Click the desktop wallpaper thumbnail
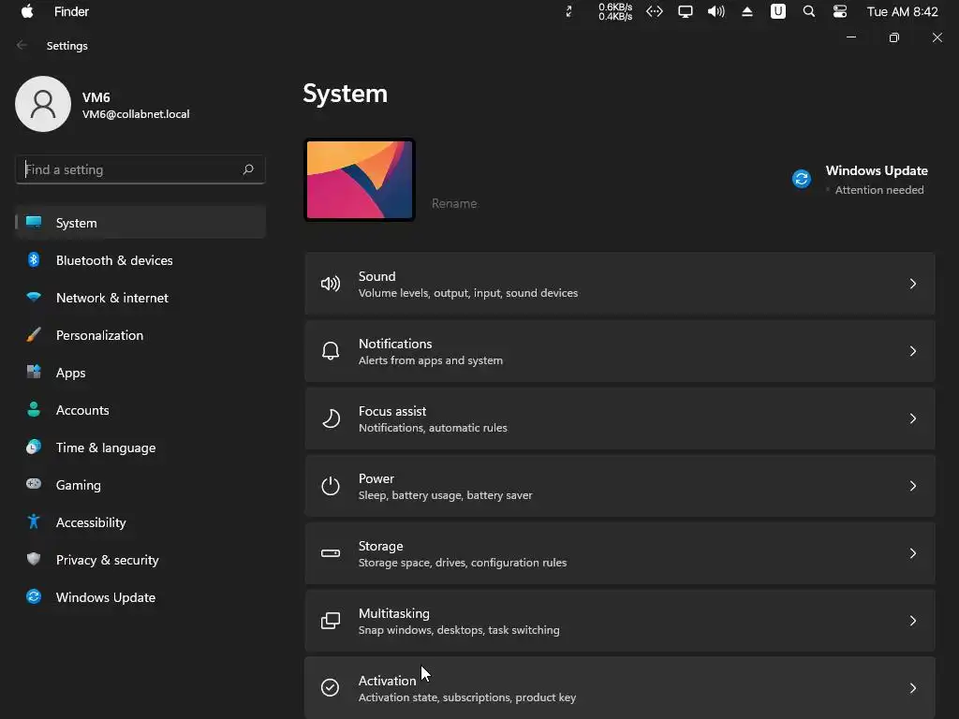 pyautogui.click(x=360, y=180)
